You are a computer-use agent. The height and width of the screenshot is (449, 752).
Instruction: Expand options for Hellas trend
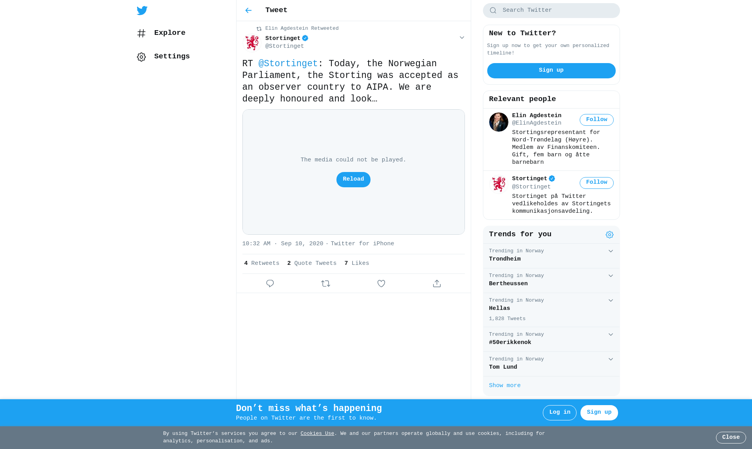[x=611, y=301]
